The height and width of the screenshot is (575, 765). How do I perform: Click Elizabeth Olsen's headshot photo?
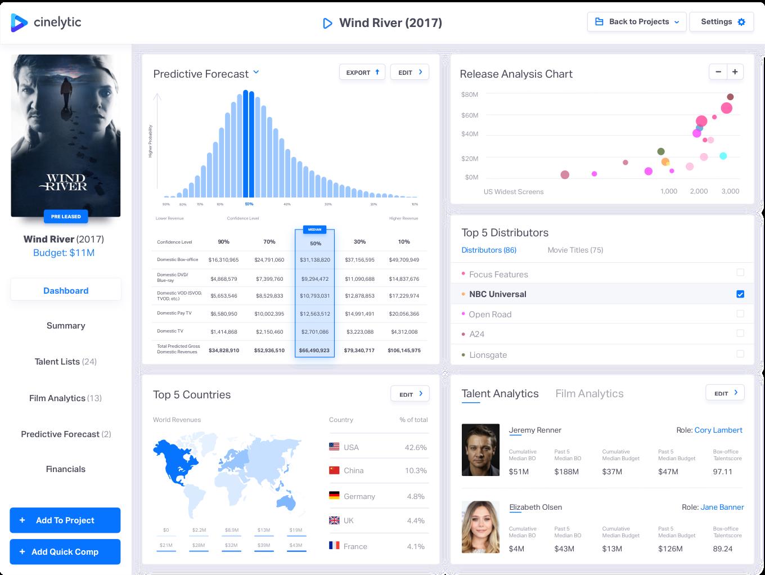[x=480, y=527]
